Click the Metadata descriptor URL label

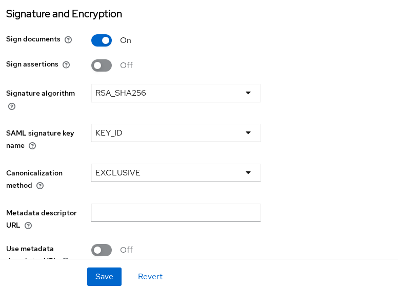(x=42, y=219)
